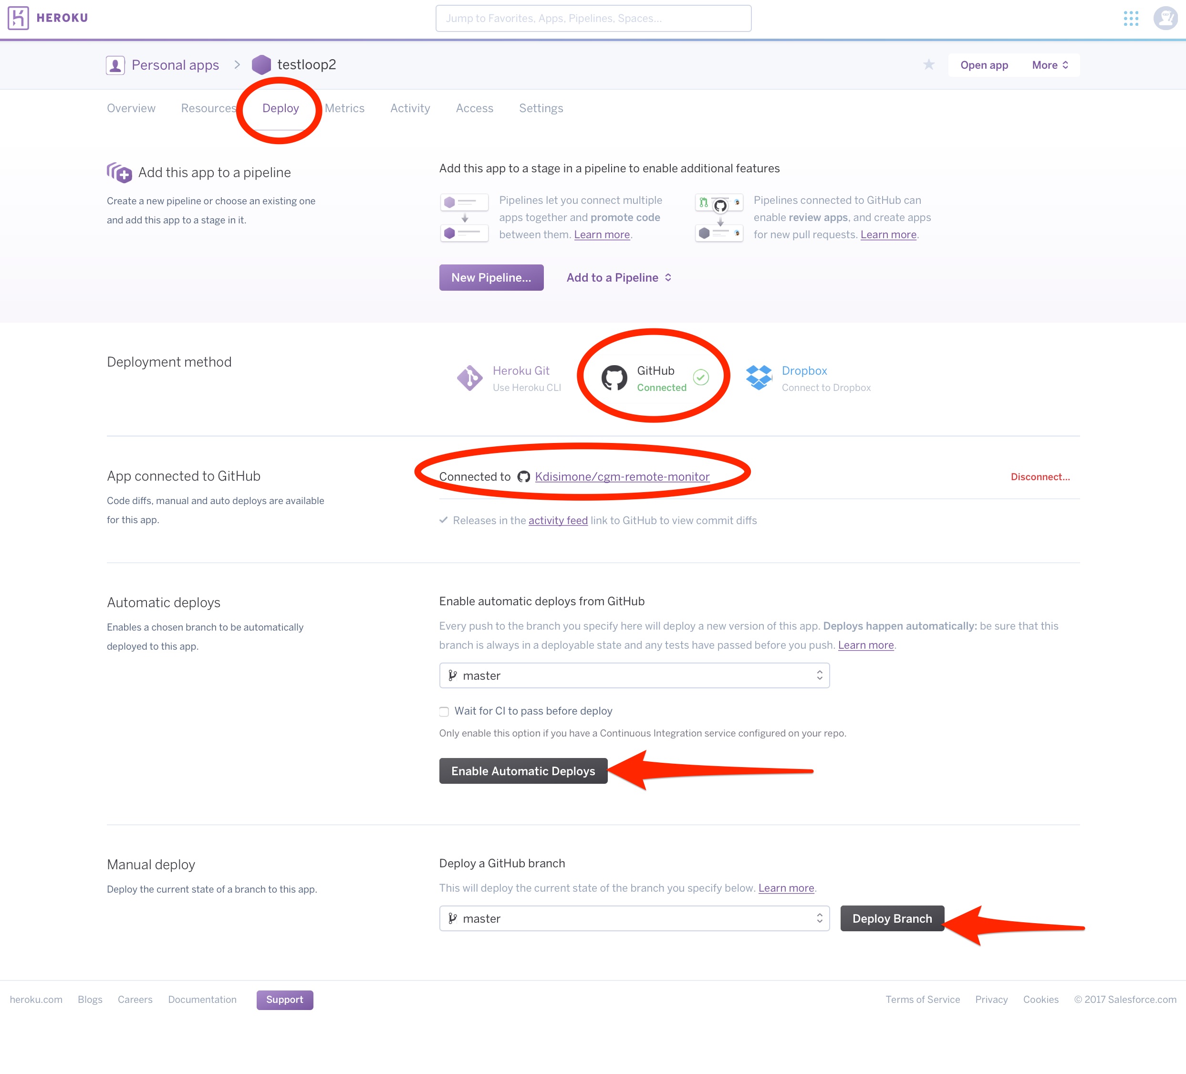Image resolution: width=1186 pixels, height=1074 pixels.
Task: Open Terms of Service link
Action: click(x=923, y=1000)
